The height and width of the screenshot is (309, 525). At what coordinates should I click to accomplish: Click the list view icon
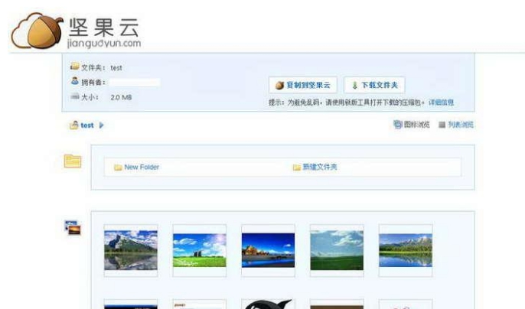[442, 125]
